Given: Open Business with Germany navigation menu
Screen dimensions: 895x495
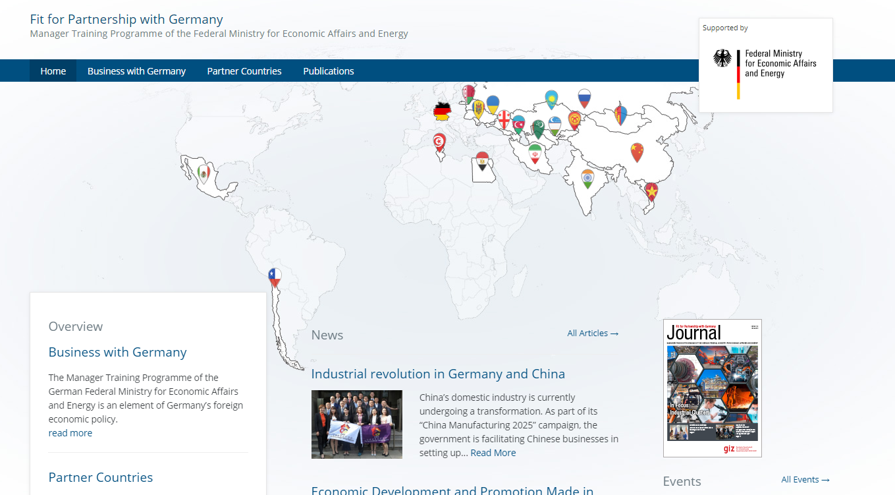Looking at the screenshot, I should 136,71.
